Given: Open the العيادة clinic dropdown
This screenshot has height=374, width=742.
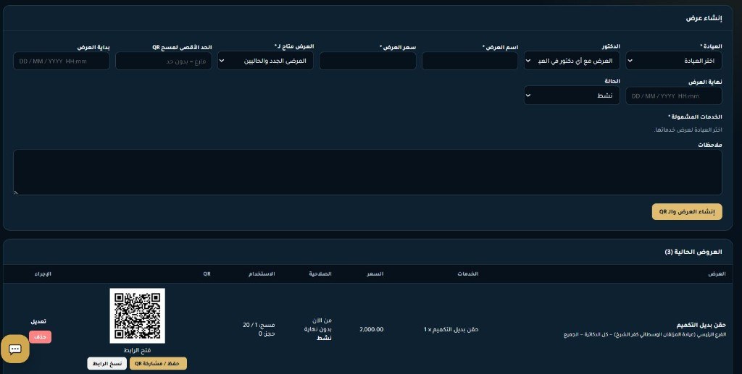Looking at the screenshot, I should point(674,61).
